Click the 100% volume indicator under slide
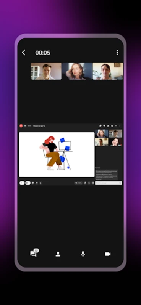The height and width of the screenshot is (305, 141). pyautogui.click(x=79, y=183)
